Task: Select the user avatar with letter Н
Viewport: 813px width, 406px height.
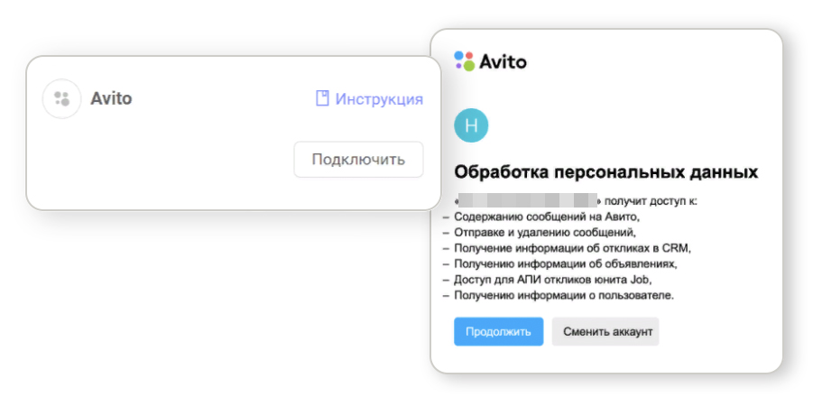Action: point(471,125)
